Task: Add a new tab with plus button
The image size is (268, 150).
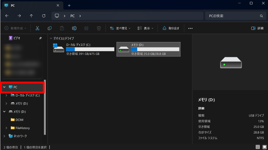Action: (69, 5)
